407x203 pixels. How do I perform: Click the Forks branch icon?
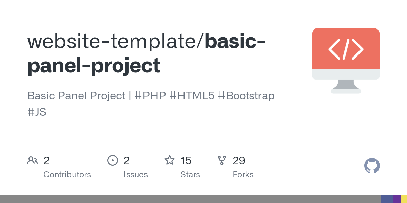click(222, 160)
